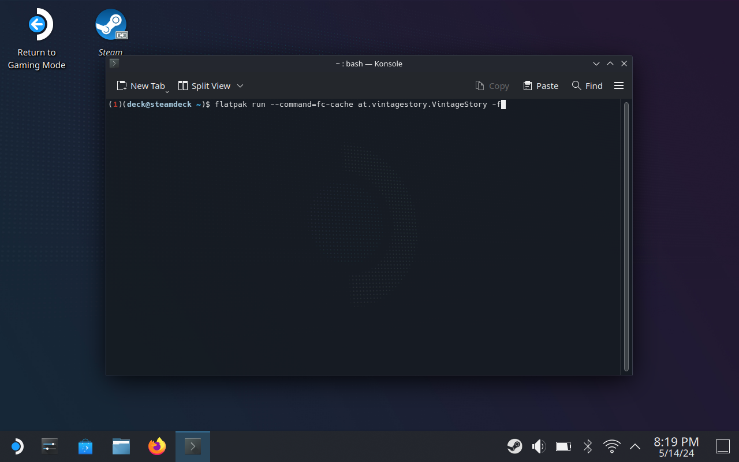Open a New Tab in Konsole
739x462 pixels.
(x=140, y=85)
